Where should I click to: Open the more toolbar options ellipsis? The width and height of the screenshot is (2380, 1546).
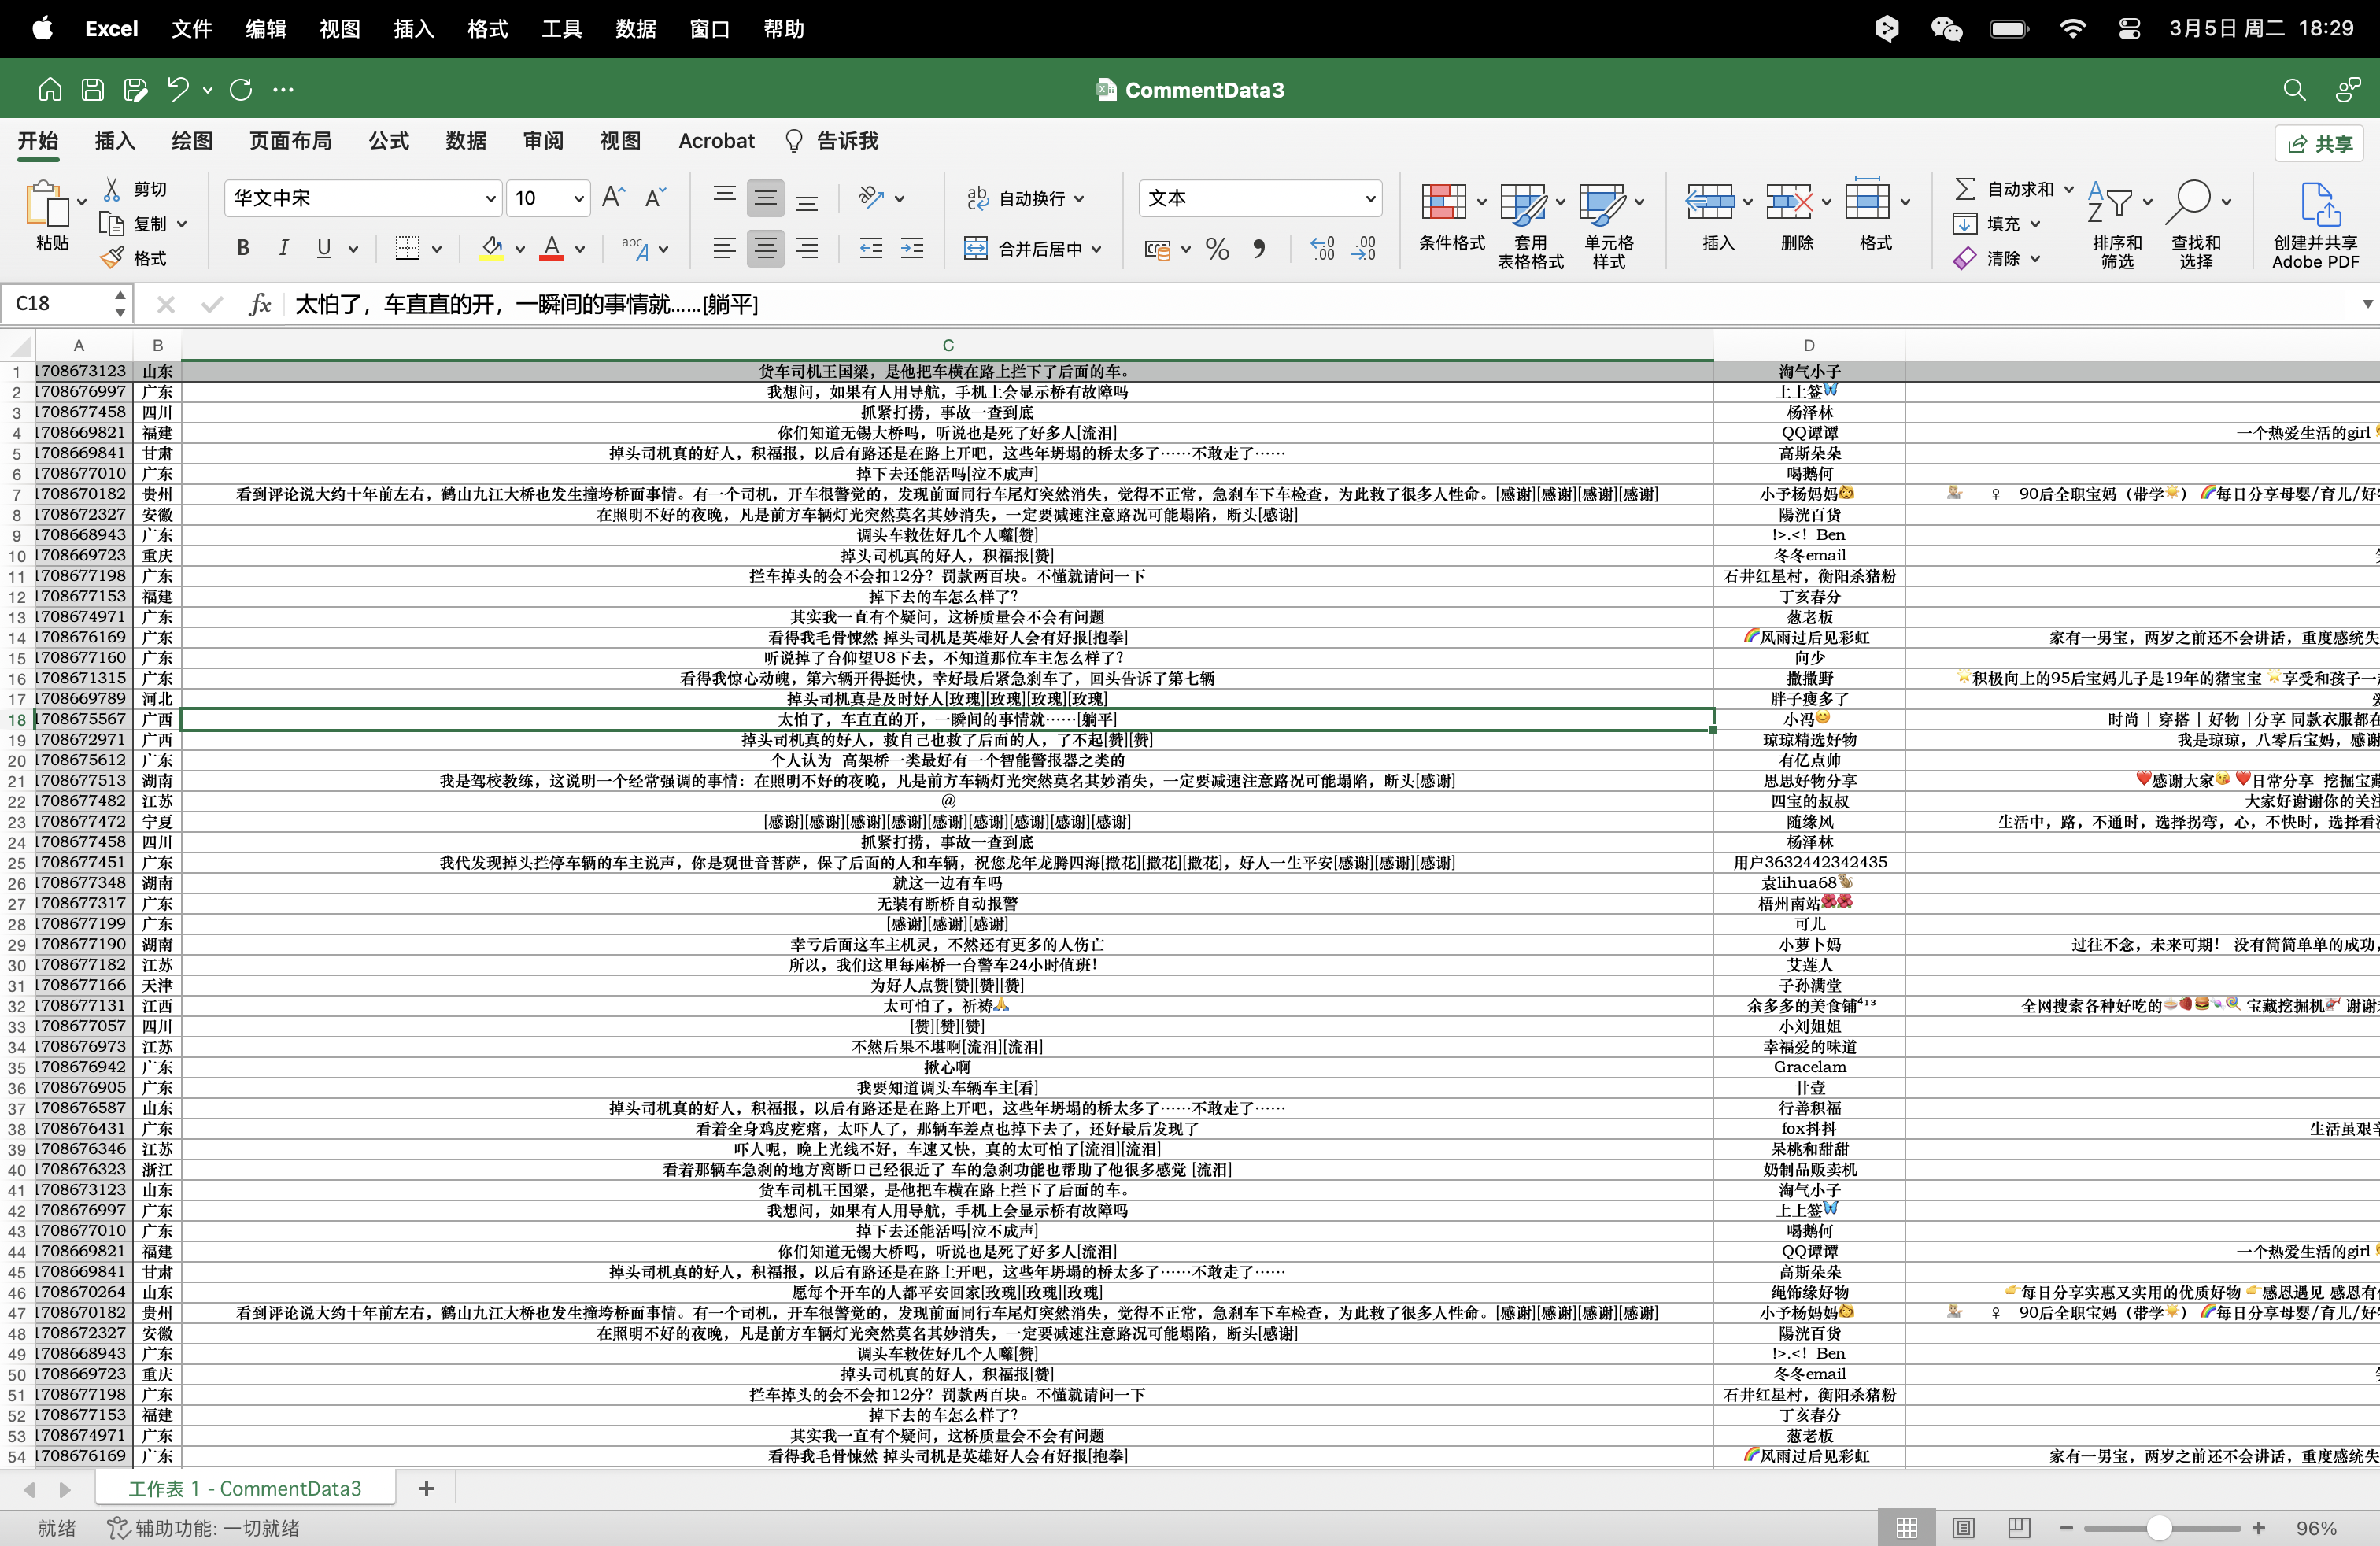click(x=284, y=90)
